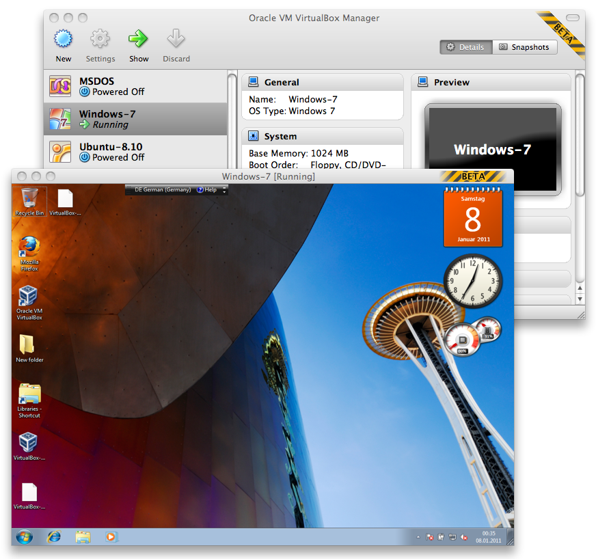Click the analog clock gadget
The image size is (596, 559).
tap(473, 282)
